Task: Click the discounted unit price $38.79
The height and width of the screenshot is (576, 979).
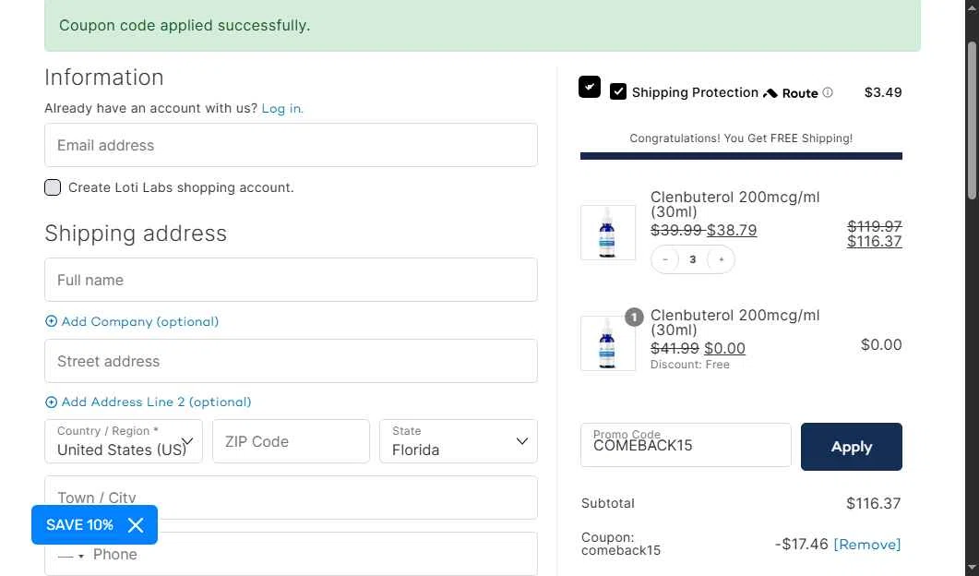Action: pyautogui.click(x=732, y=230)
